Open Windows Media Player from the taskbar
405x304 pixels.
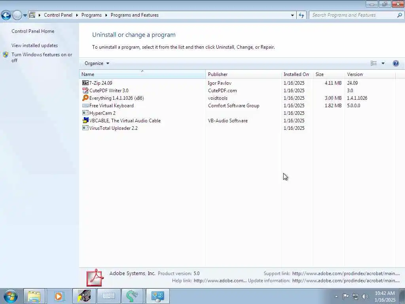[x=59, y=296]
